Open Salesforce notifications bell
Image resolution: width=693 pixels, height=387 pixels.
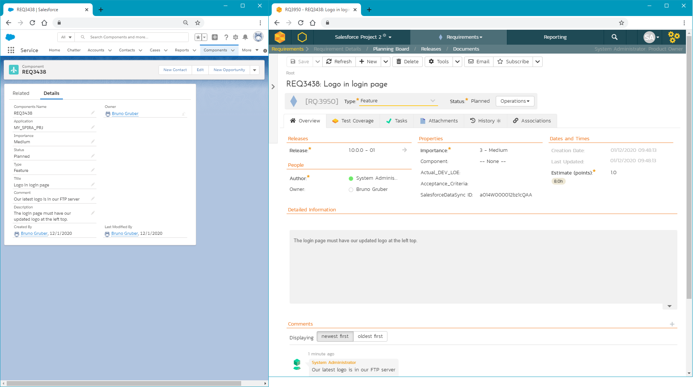pyautogui.click(x=245, y=37)
